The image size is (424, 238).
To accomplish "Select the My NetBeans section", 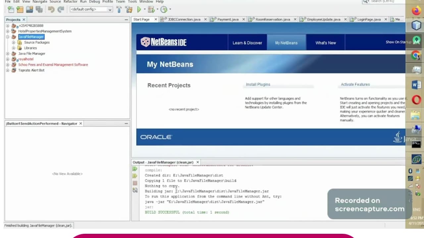I will pyautogui.click(x=286, y=43).
